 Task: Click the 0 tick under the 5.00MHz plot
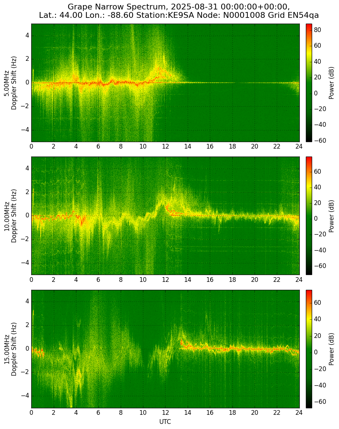(31, 146)
